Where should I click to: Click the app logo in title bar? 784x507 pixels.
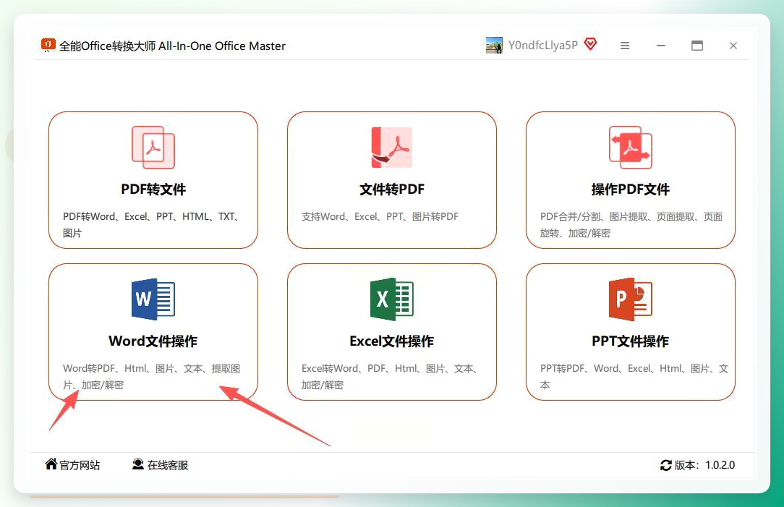(x=48, y=46)
